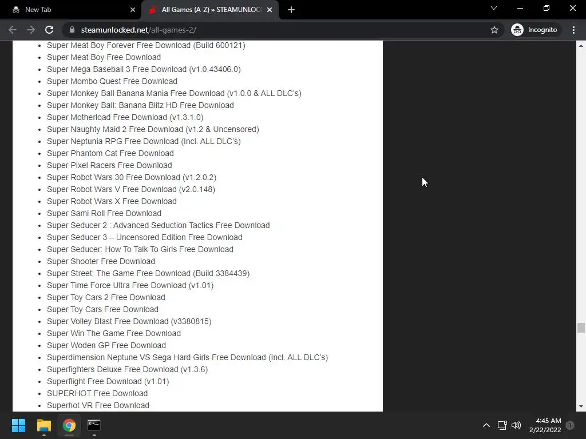Open Super Sami Roll Free Download
The width and height of the screenshot is (586, 439).
click(x=104, y=213)
